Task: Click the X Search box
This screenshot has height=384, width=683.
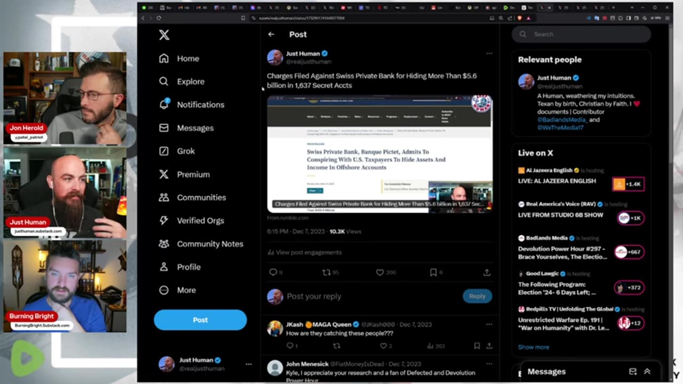Action: click(x=582, y=34)
